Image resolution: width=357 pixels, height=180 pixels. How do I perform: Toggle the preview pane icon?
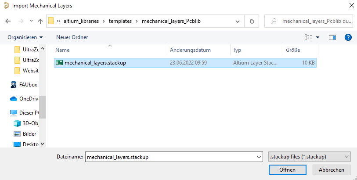tap(332, 37)
